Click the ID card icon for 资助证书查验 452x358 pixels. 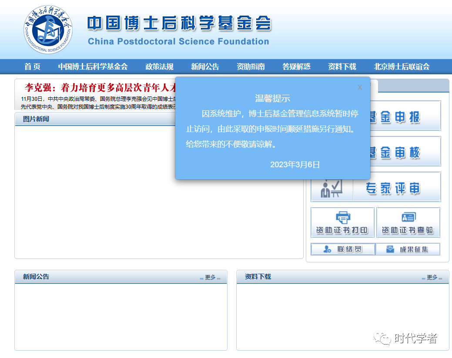408,217
